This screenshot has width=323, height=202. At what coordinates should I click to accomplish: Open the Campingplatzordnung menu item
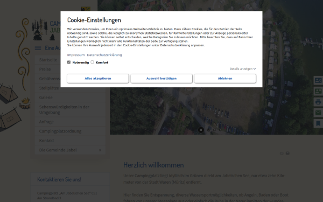pyautogui.click(x=70, y=131)
